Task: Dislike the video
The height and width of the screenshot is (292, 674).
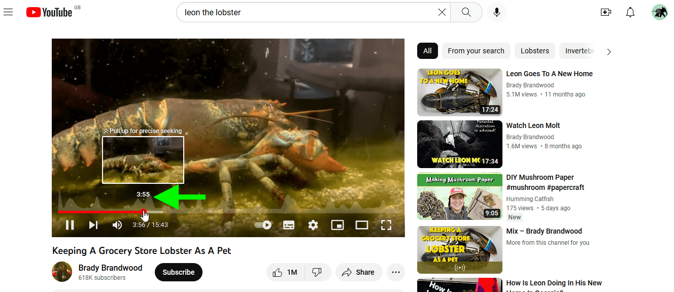Action: (x=318, y=272)
